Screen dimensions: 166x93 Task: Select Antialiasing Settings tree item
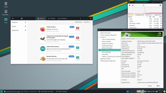click(107, 46)
